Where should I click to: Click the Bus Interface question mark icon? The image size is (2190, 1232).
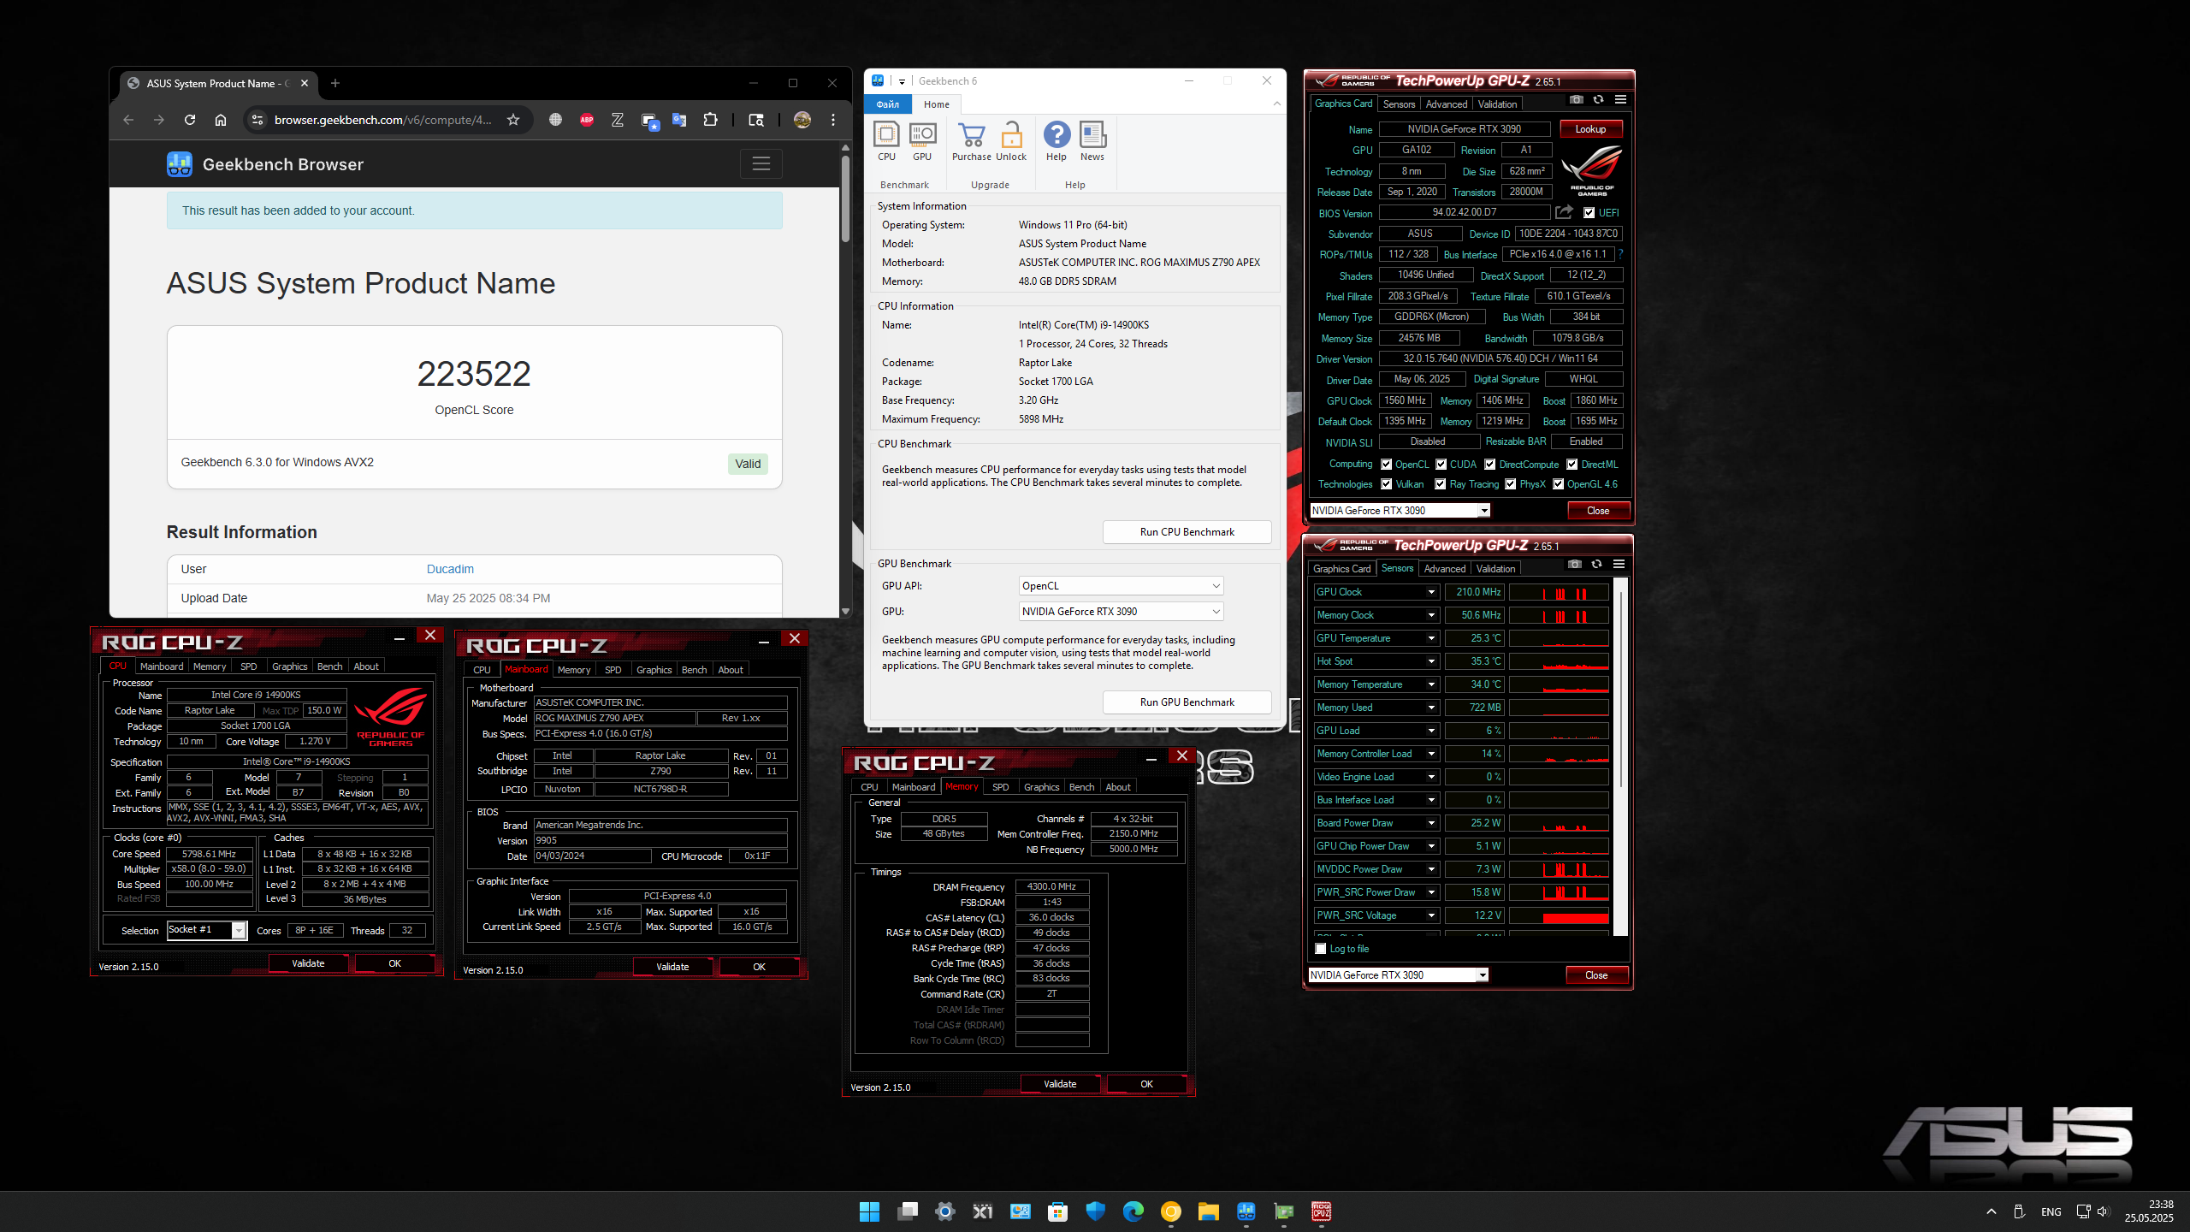(1620, 254)
